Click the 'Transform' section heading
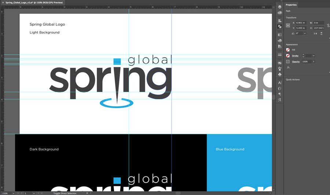The image size is (330, 195). 291,18
